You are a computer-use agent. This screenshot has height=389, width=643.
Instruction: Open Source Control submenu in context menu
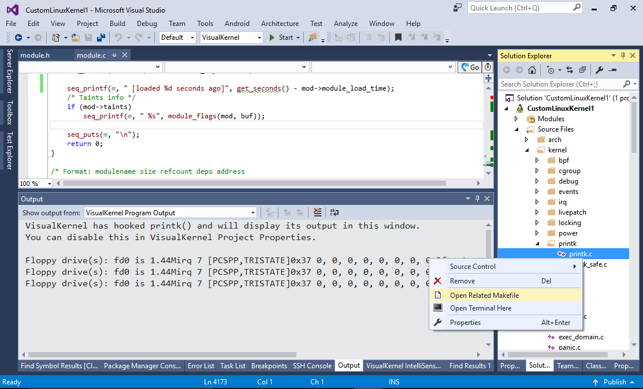[506, 267]
